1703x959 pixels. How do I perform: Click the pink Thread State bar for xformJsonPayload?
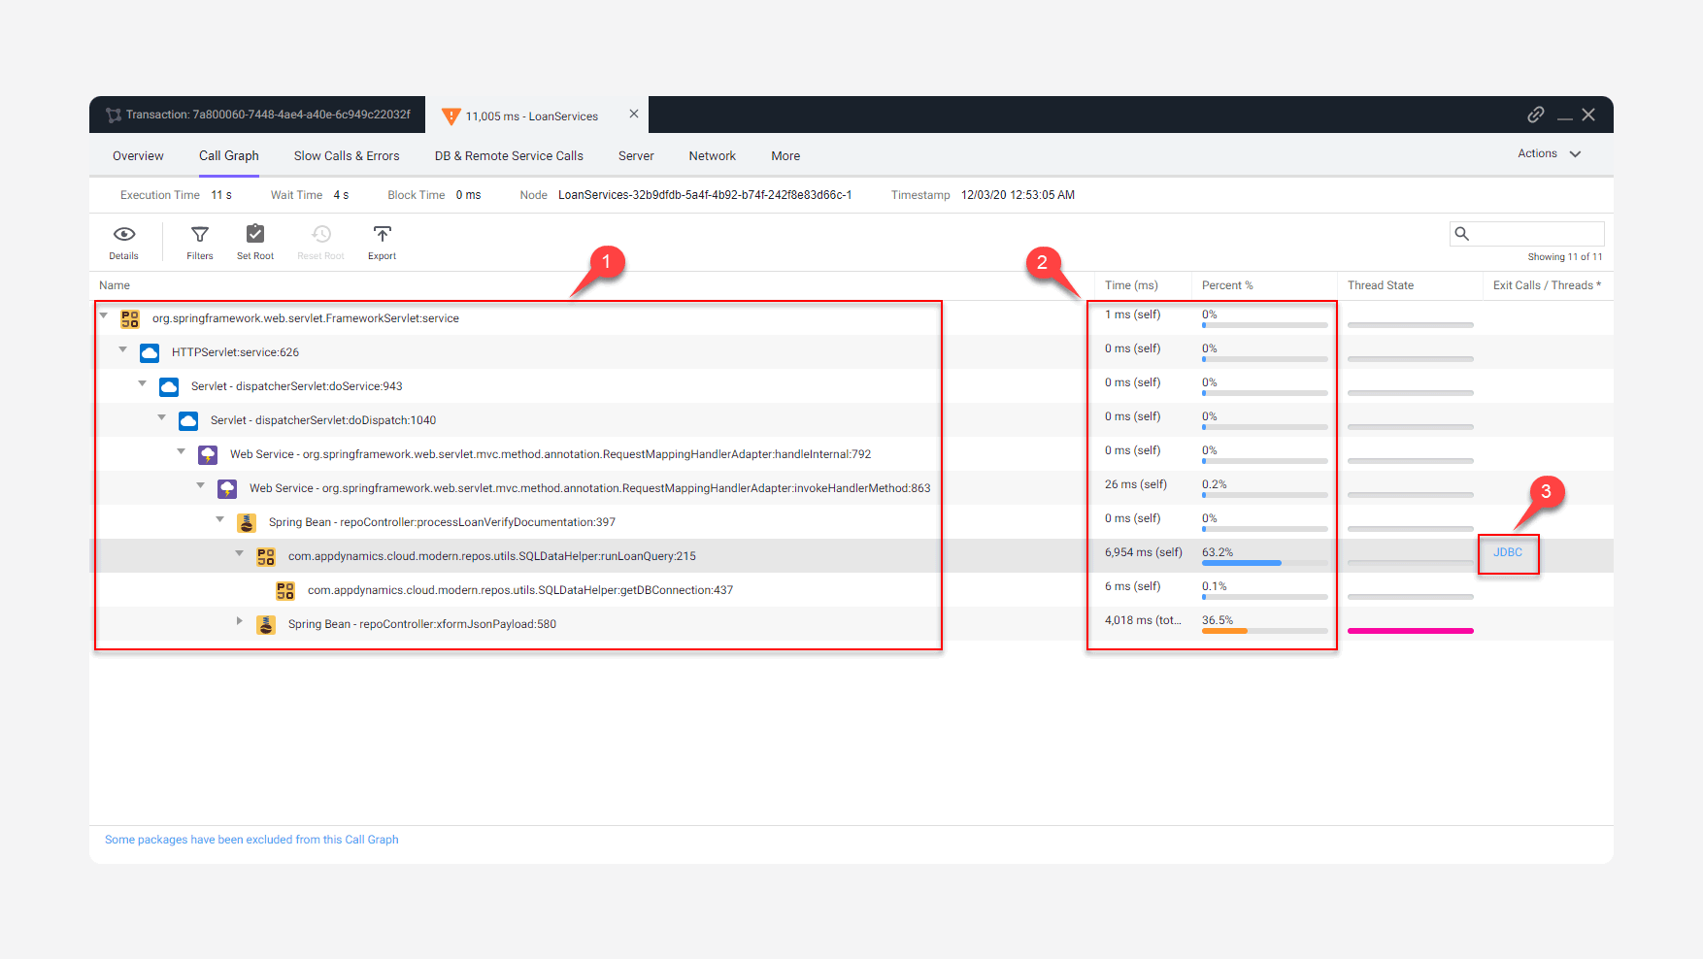[x=1410, y=630]
